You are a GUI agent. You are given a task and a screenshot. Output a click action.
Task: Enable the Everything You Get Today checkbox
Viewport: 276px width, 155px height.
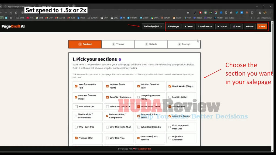coord(139,97)
